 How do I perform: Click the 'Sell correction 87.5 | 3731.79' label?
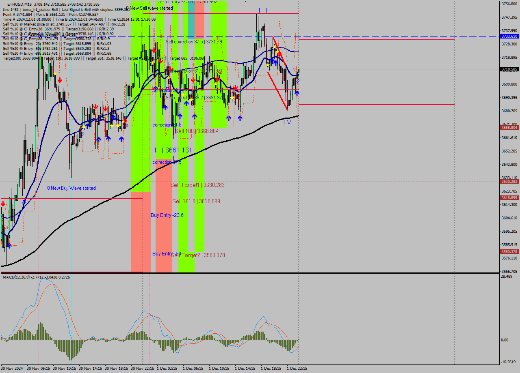pyautogui.click(x=194, y=42)
